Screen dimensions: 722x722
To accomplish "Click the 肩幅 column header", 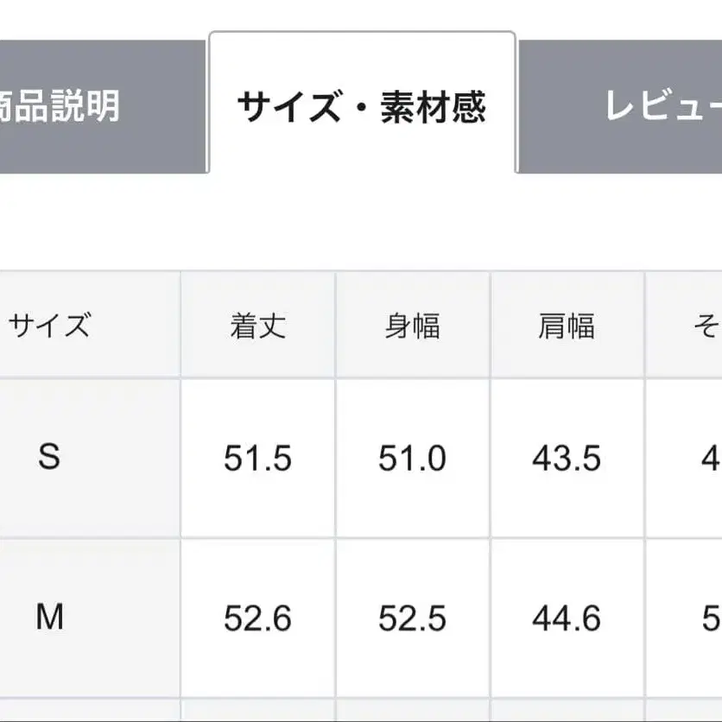I will (567, 324).
